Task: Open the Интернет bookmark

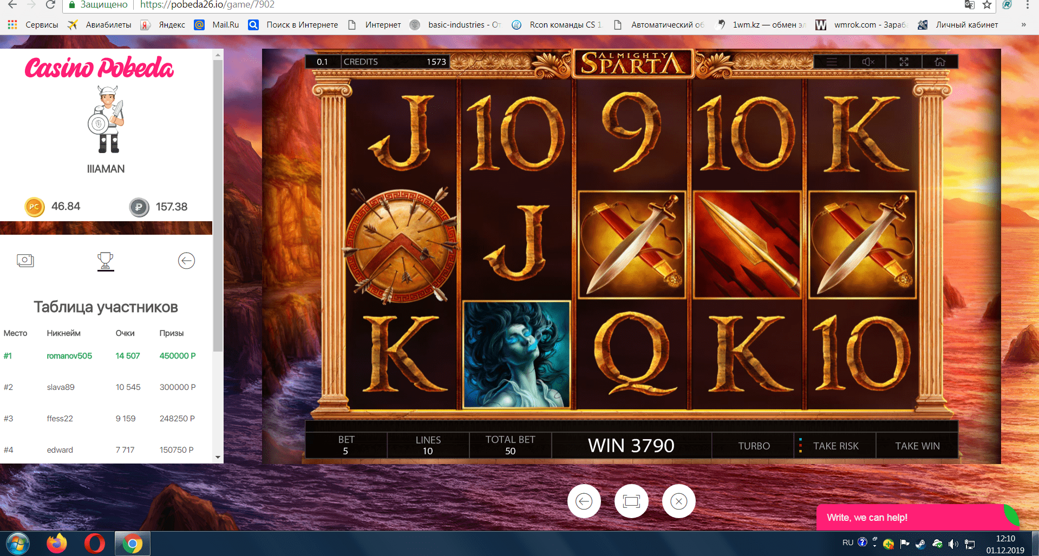Action: [375, 25]
